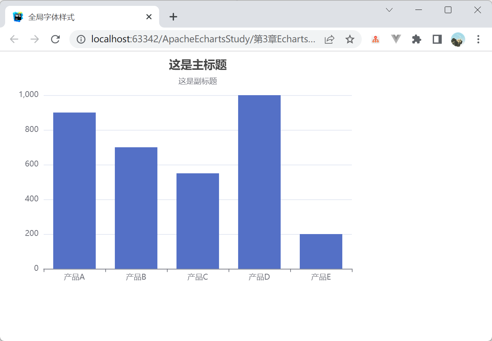This screenshot has width=492, height=341.
Task: Reload the page with the refresh icon
Action: tap(55, 39)
